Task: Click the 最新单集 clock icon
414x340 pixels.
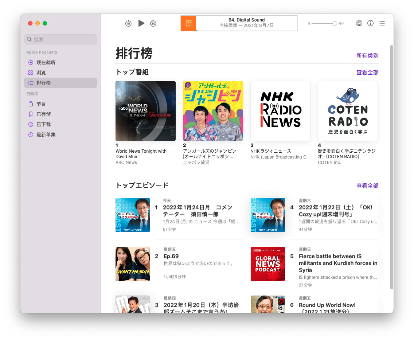Action: click(31, 134)
